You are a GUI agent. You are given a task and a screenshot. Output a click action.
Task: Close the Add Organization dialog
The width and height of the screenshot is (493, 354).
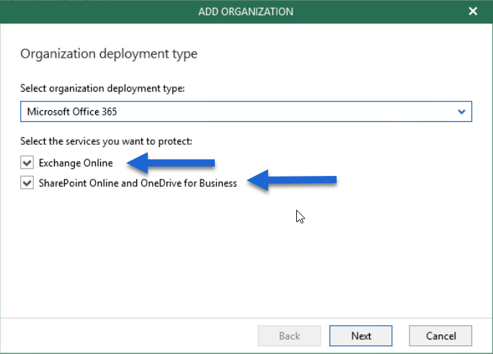pos(473,12)
